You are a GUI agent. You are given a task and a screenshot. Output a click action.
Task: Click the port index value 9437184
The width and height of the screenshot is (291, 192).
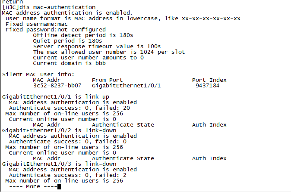[x=207, y=86]
